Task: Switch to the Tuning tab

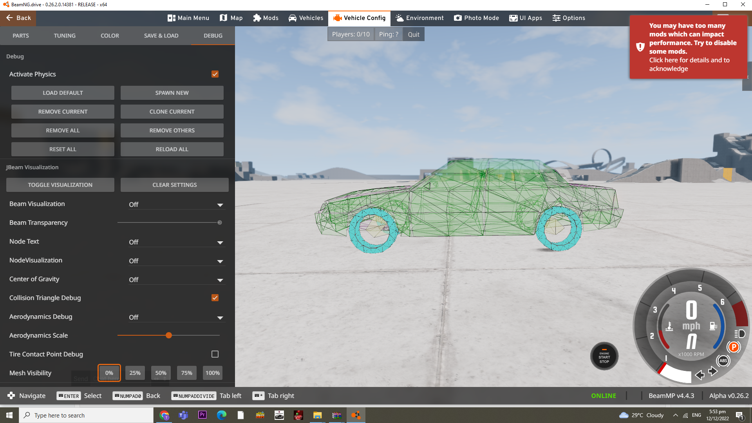Action: click(x=65, y=36)
